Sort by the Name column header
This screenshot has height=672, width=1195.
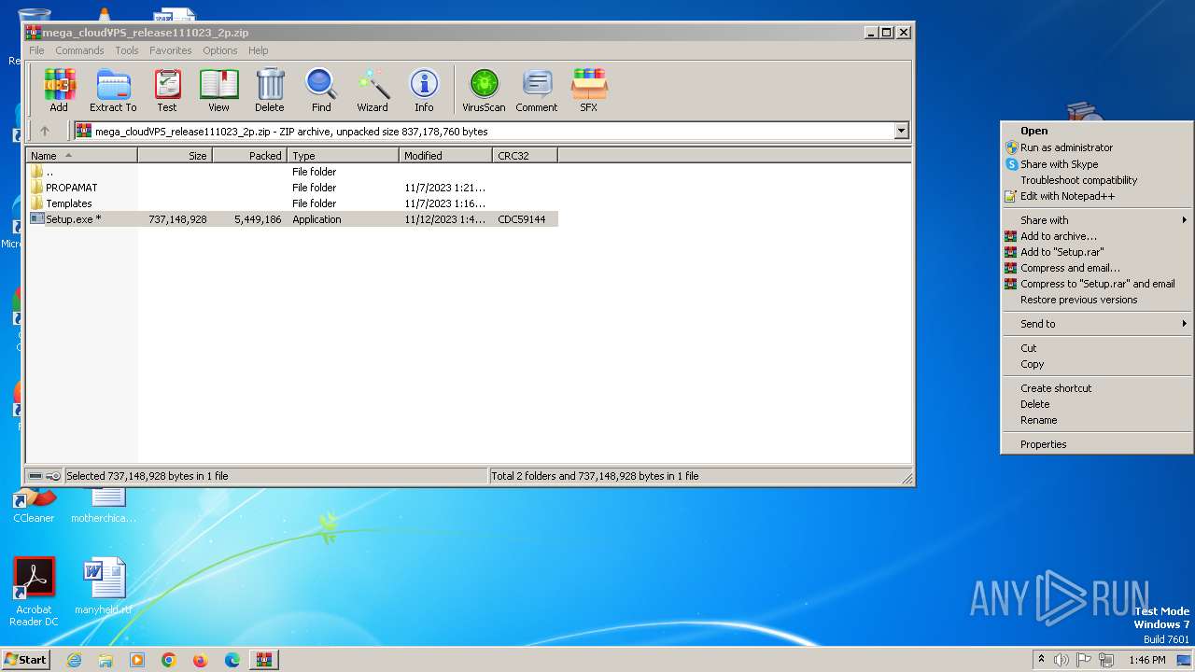pos(82,156)
